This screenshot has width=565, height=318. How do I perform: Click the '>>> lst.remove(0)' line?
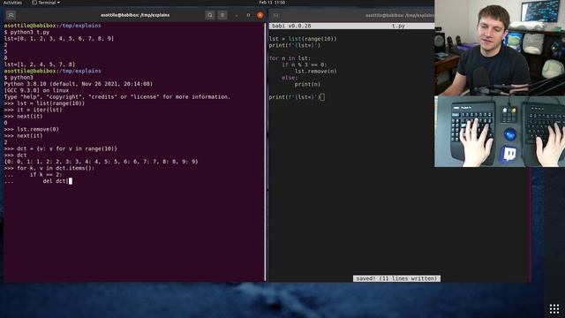[x=32, y=130]
